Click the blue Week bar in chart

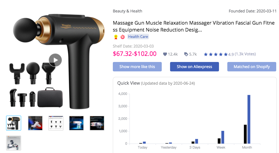(223, 137)
